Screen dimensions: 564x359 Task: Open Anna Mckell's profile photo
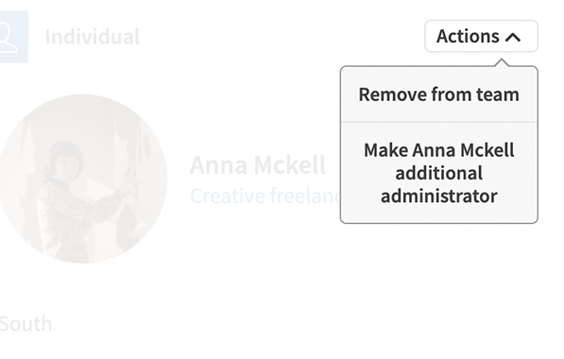[82, 179]
